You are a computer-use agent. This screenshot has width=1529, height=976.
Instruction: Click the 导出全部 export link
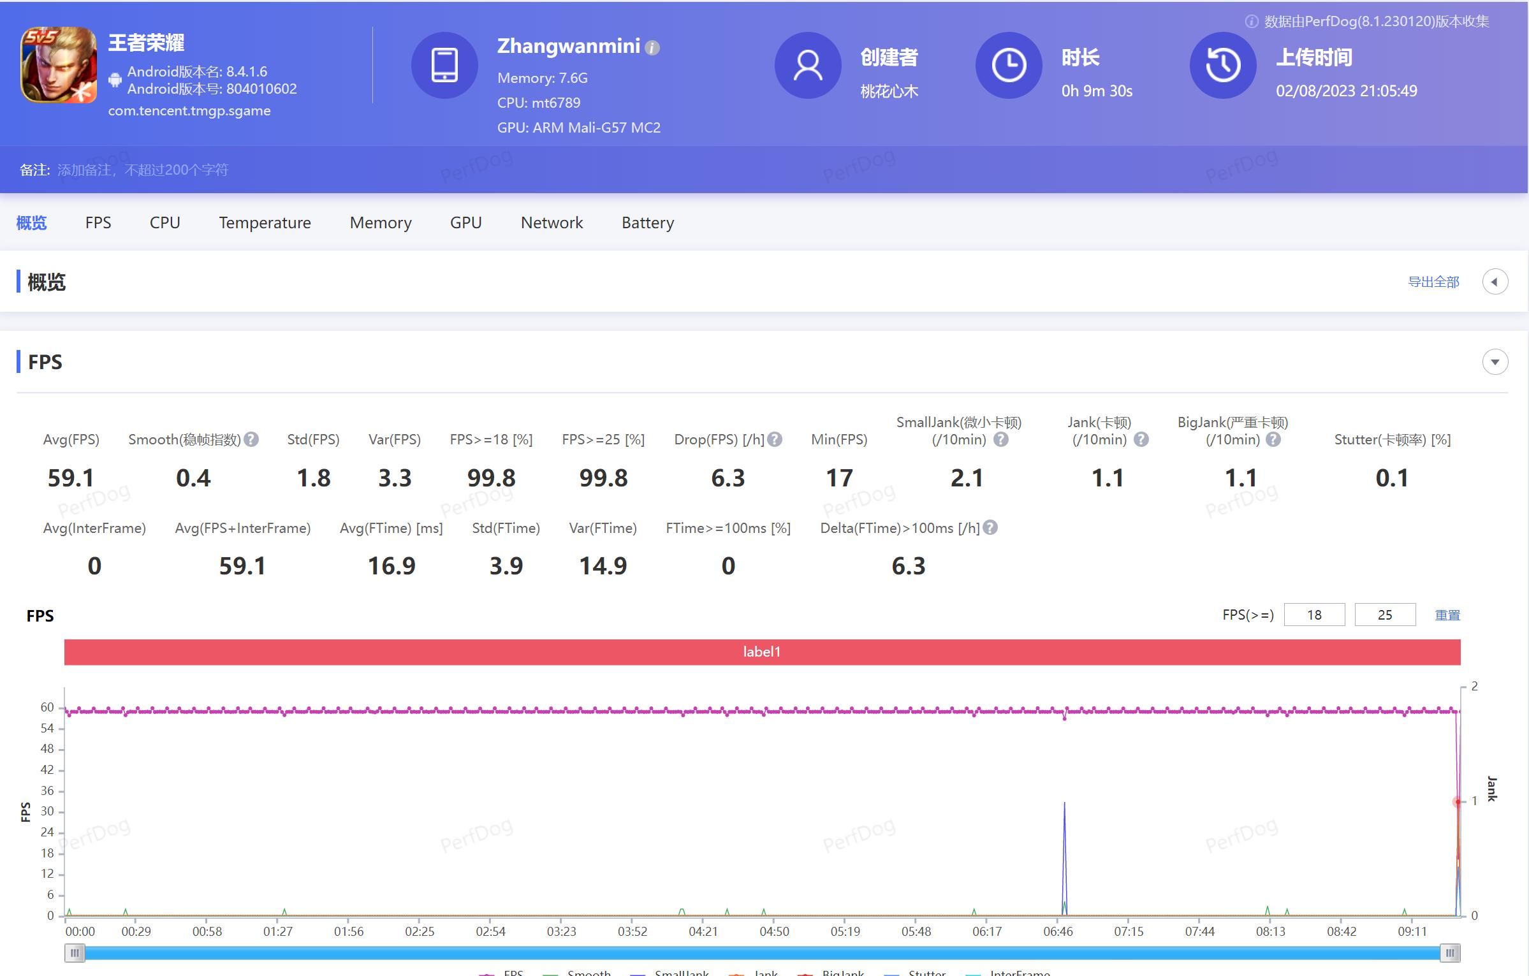click(1433, 282)
